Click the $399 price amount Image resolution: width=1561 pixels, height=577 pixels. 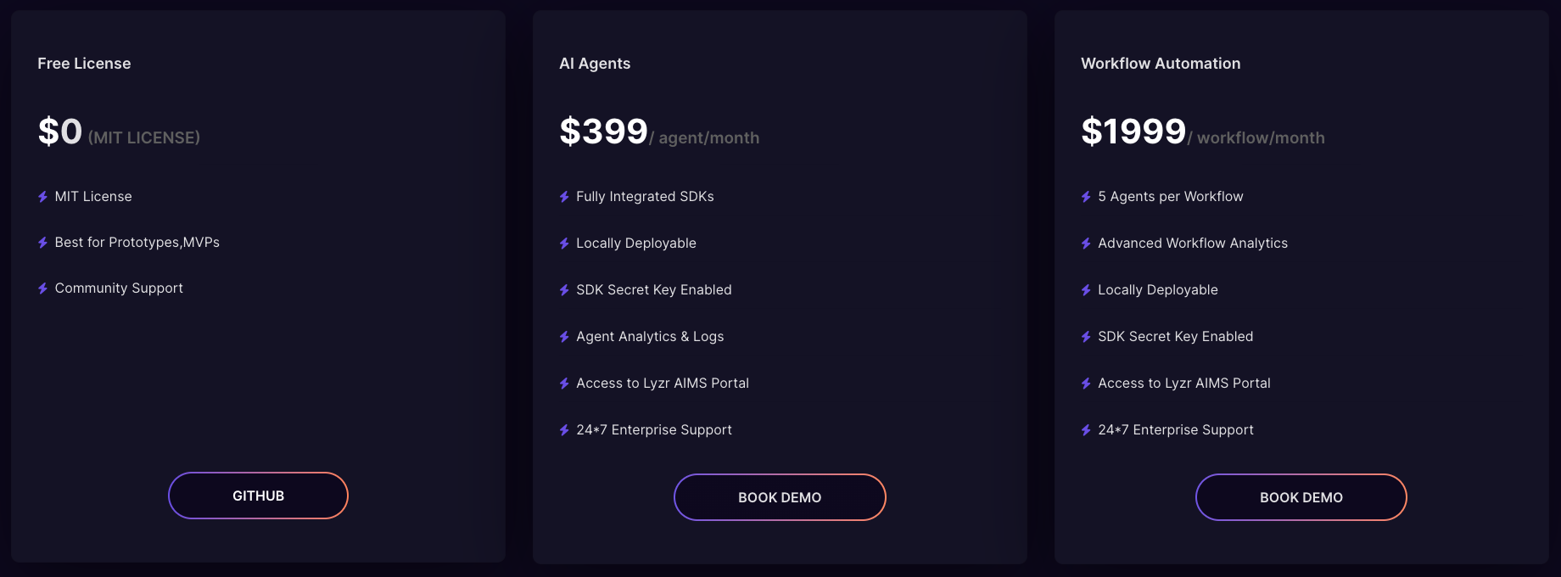(x=603, y=132)
